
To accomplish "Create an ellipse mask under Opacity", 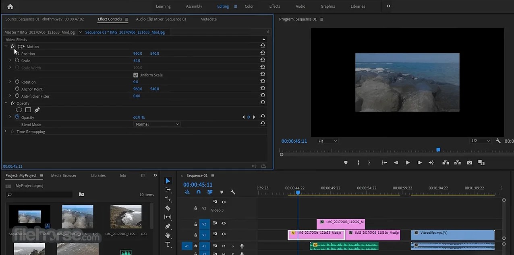I will pyautogui.click(x=19, y=110).
